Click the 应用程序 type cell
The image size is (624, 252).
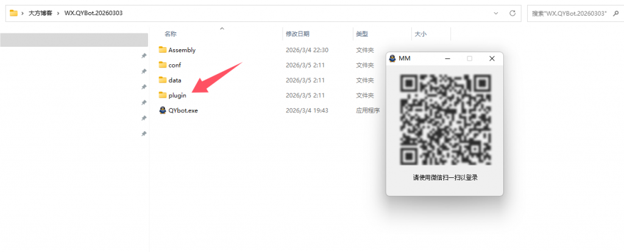pos(367,111)
